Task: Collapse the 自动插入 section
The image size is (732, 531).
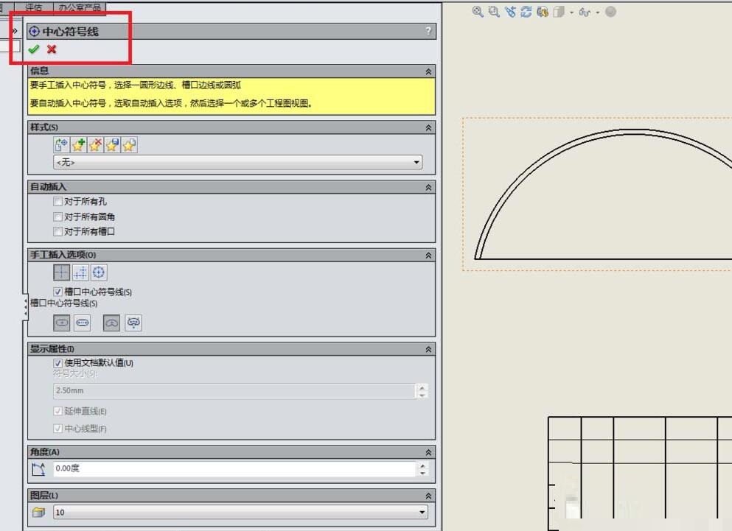Action: point(428,186)
